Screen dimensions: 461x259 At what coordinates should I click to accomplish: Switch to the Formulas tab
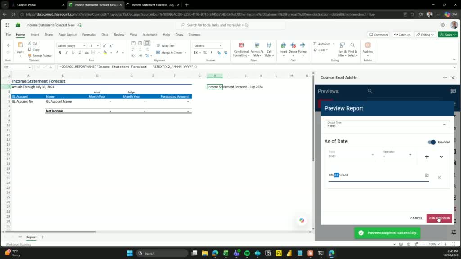[89, 35]
